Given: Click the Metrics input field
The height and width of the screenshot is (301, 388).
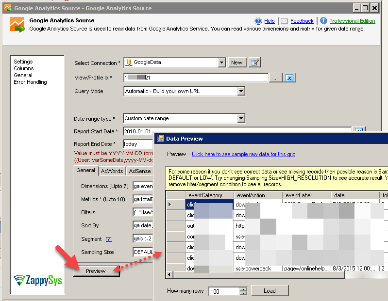Looking at the screenshot, I should (143, 199).
